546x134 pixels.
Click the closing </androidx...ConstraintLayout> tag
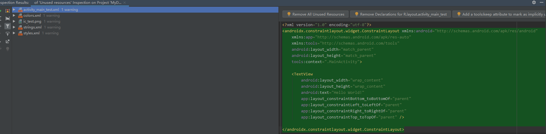[x=343, y=130]
